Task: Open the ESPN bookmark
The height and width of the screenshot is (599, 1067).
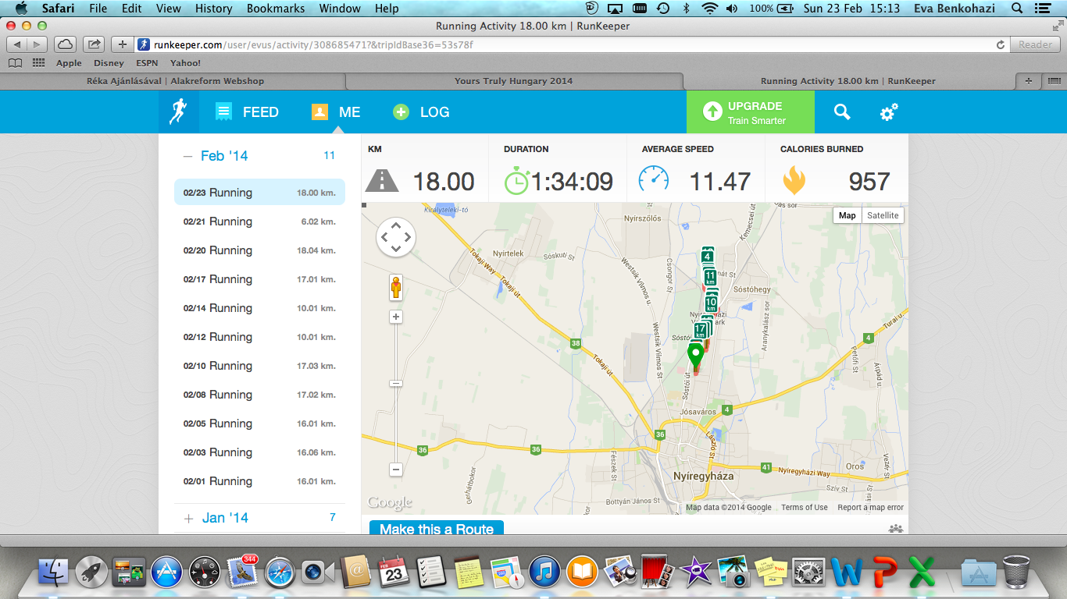Action: pyautogui.click(x=147, y=63)
